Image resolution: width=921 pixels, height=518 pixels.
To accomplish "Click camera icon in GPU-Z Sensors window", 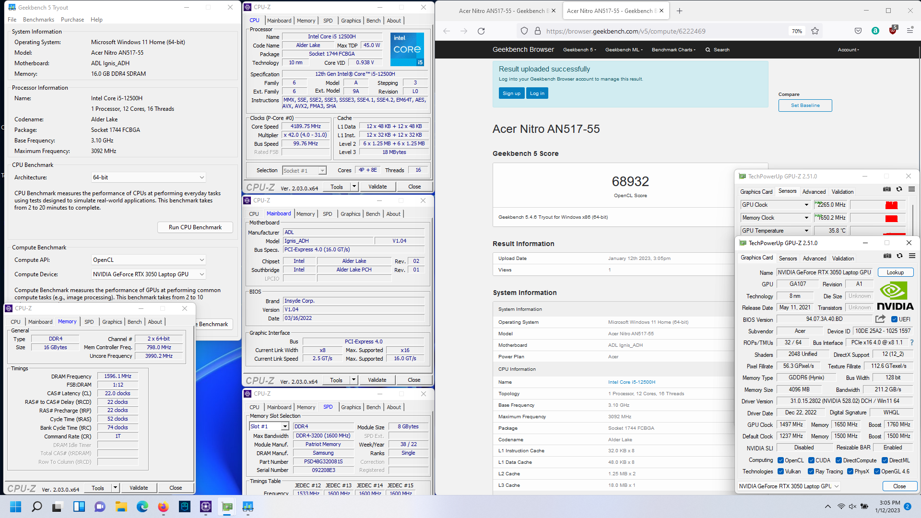I will (x=887, y=189).
